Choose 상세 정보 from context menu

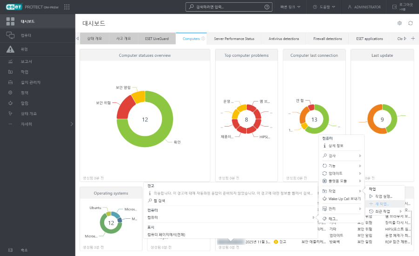[336, 146]
